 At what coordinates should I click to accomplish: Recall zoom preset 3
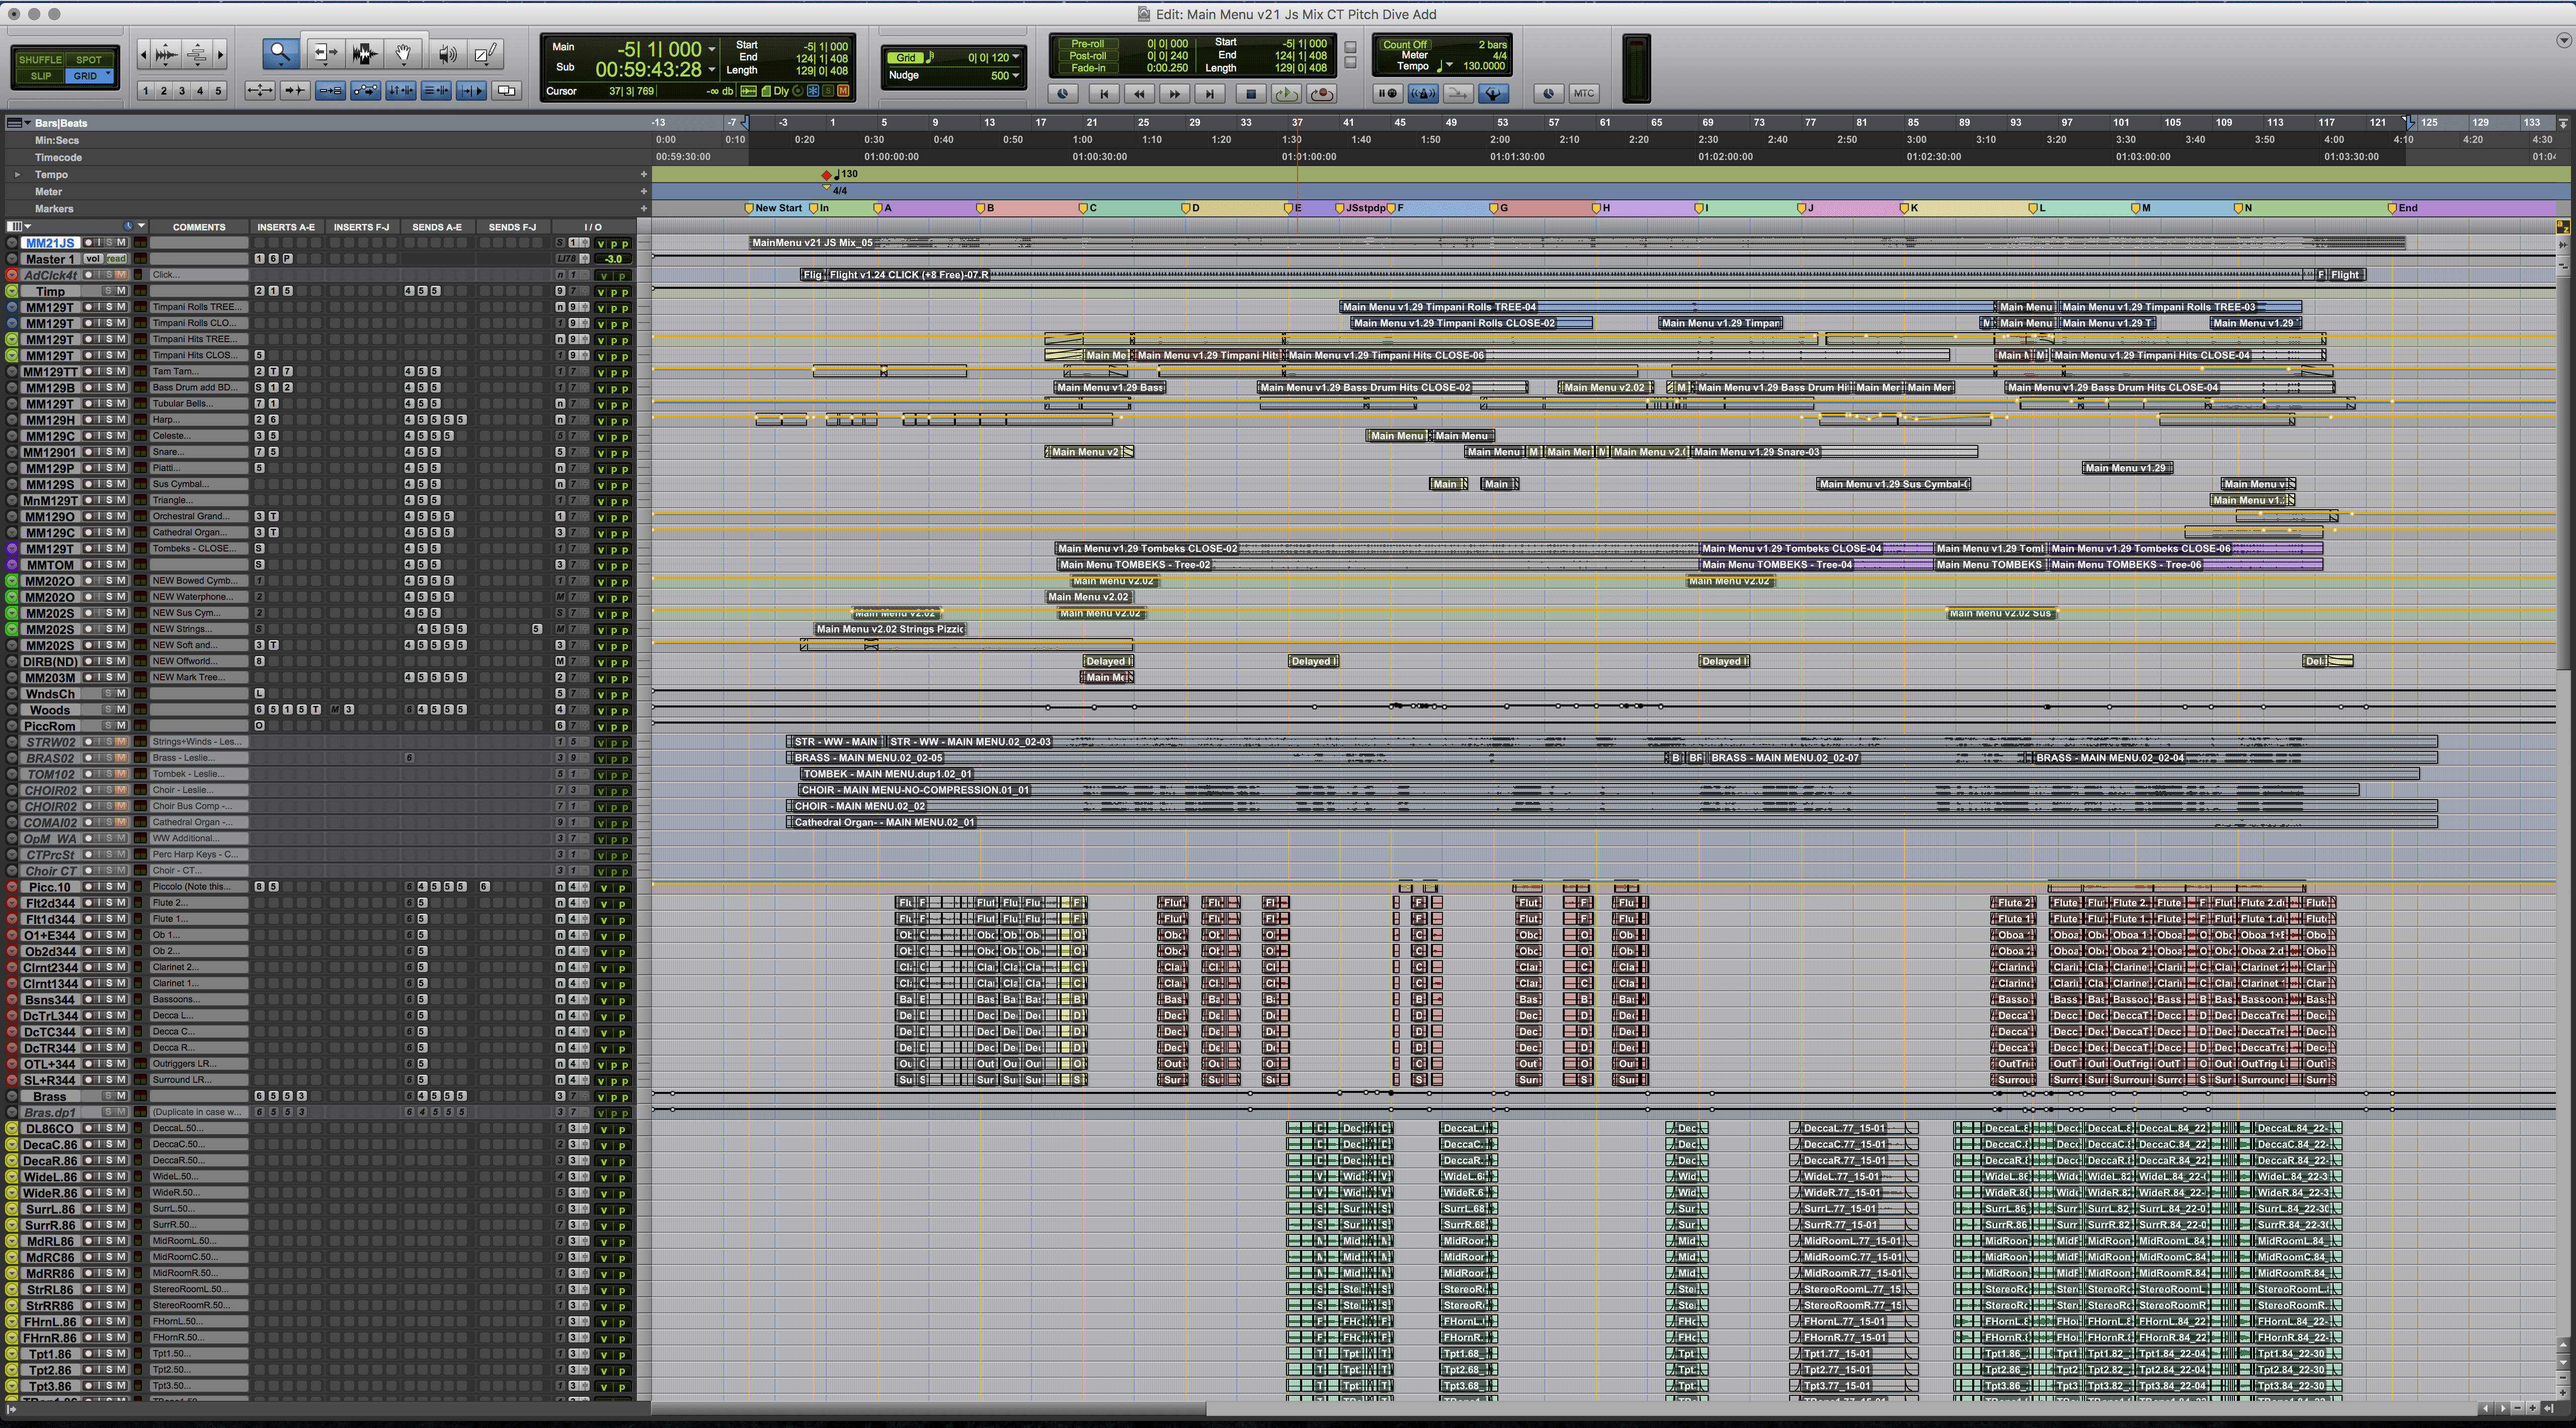(x=182, y=91)
